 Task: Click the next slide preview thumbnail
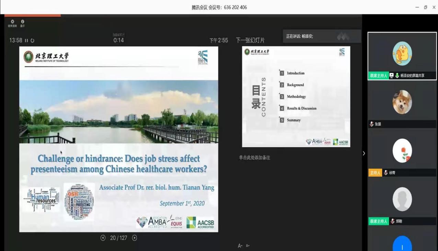pyautogui.click(x=296, y=96)
